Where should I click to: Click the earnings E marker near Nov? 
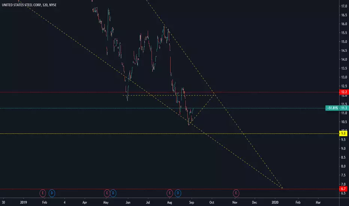236,193
